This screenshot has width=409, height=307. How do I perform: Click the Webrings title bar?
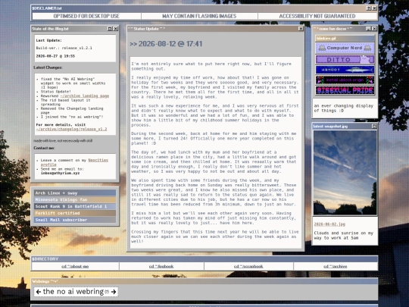pos(204,281)
